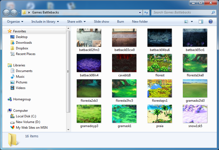
Task: Open recent pages dropdown beside Forward
Action: (19, 13)
